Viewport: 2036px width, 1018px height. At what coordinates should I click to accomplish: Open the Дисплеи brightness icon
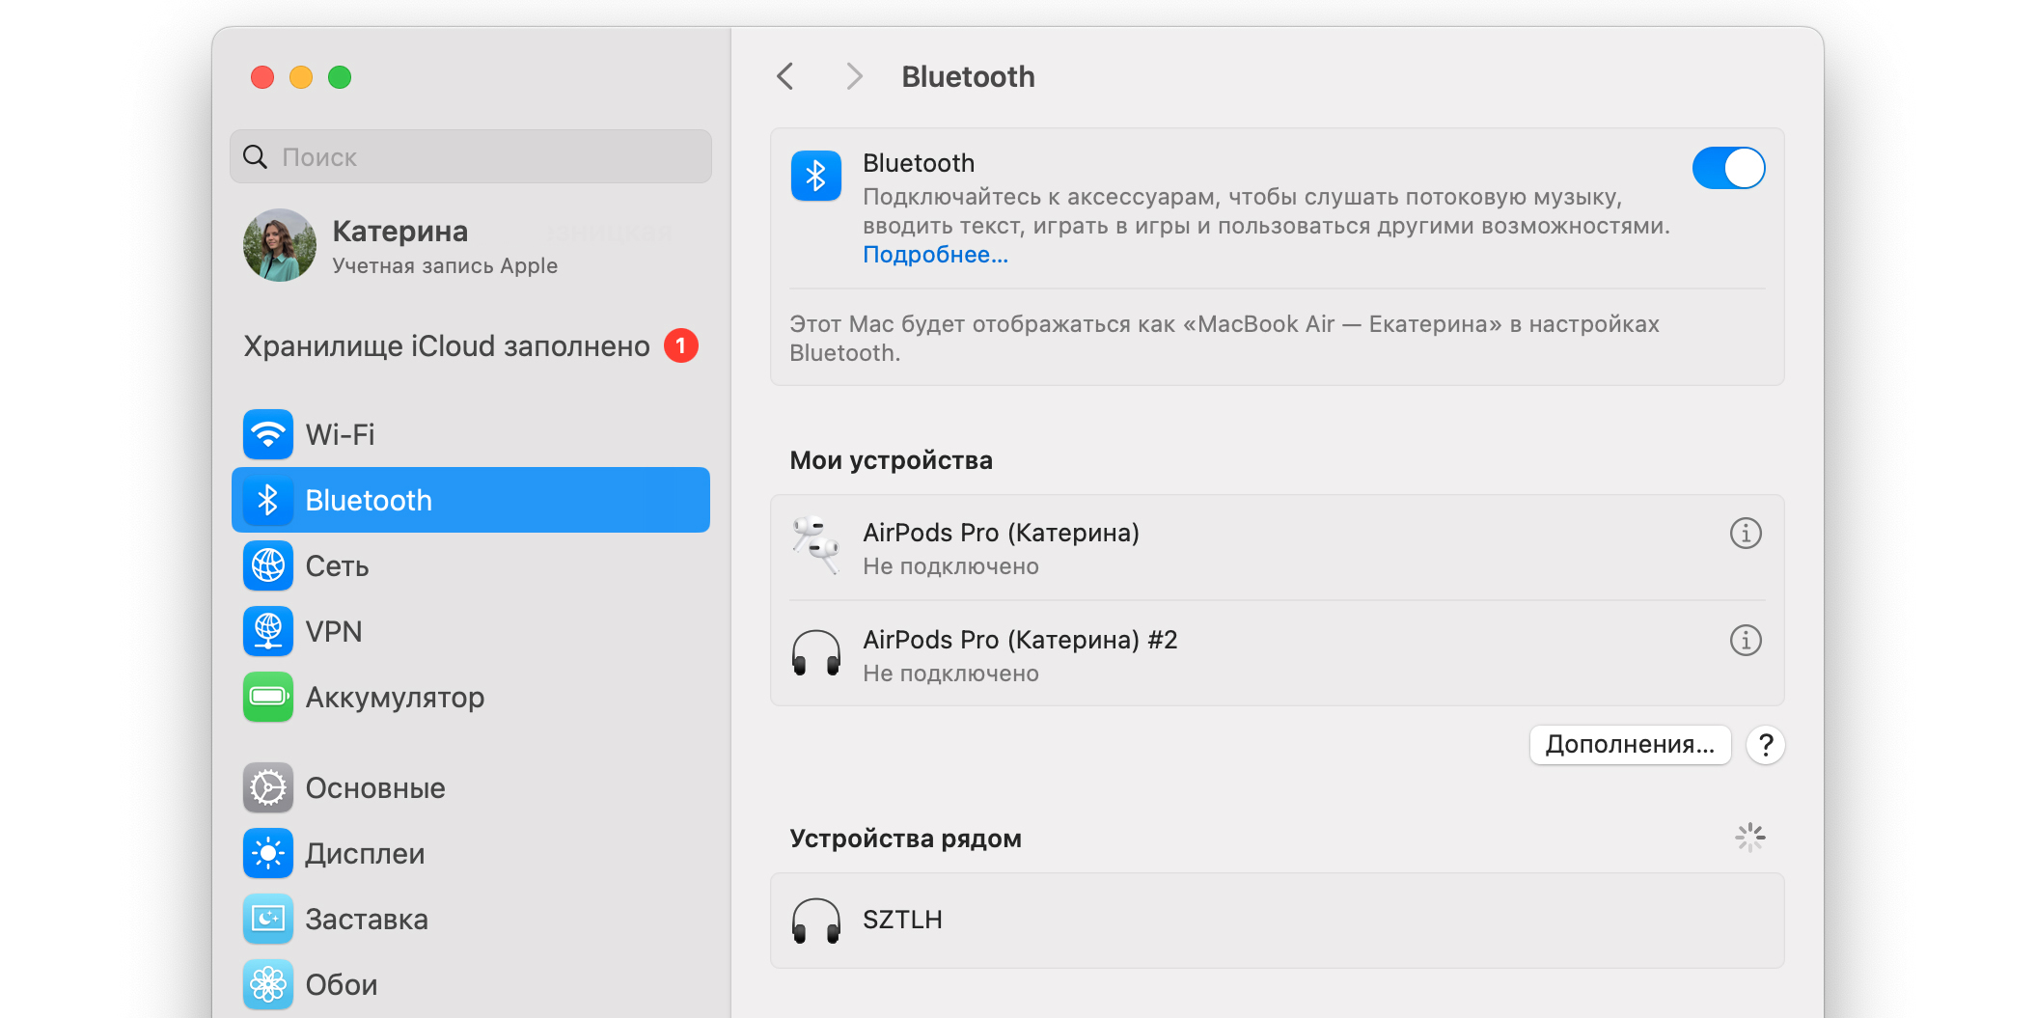coord(268,853)
